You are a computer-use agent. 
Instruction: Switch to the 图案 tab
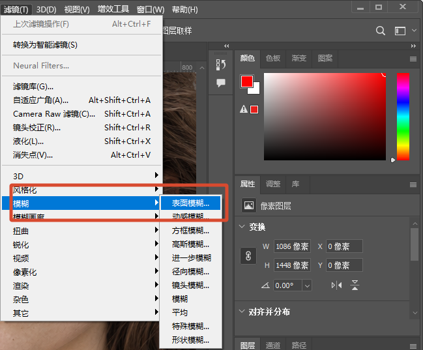325,58
